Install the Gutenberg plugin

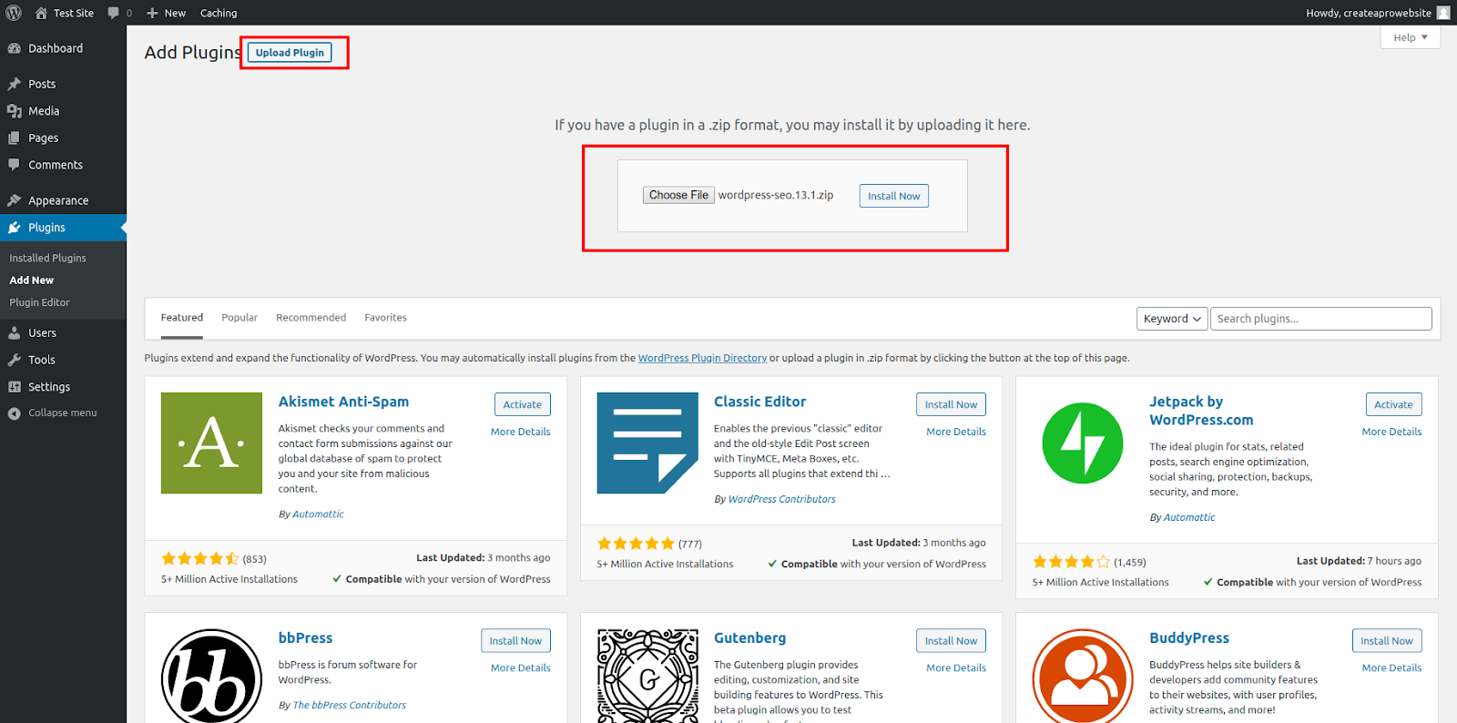(x=951, y=641)
